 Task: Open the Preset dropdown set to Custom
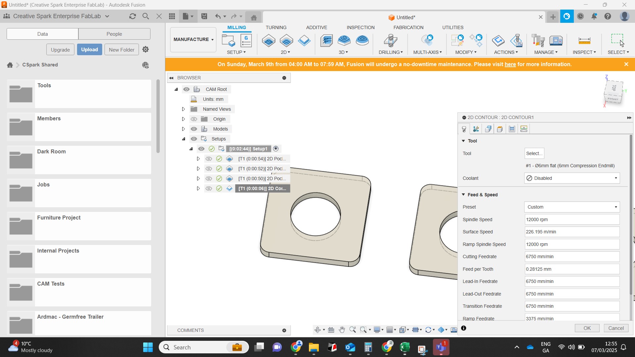(572, 207)
